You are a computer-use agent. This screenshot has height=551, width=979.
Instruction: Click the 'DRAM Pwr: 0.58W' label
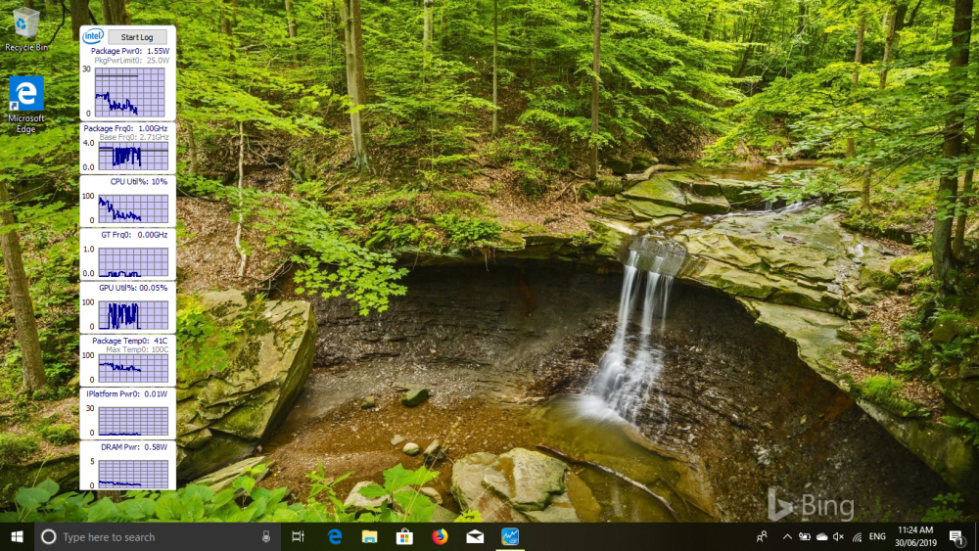point(134,447)
